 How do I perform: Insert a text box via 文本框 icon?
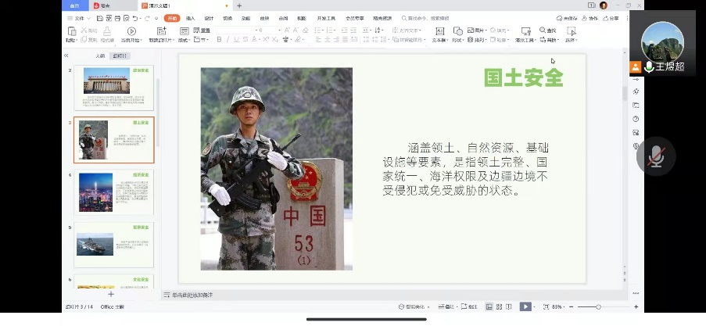point(438,32)
